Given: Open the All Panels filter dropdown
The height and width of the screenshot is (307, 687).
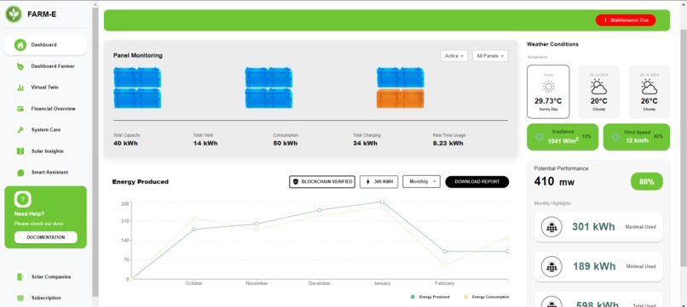Looking at the screenshot, I should pos(490,56).
